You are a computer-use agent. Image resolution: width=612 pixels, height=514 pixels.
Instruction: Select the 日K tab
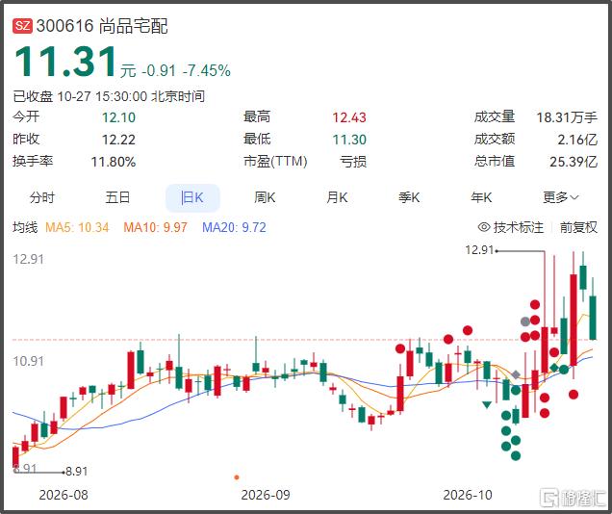tap(192, 198)
